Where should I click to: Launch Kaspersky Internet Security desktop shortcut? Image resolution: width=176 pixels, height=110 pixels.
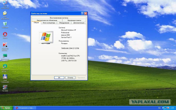point(5,47)
